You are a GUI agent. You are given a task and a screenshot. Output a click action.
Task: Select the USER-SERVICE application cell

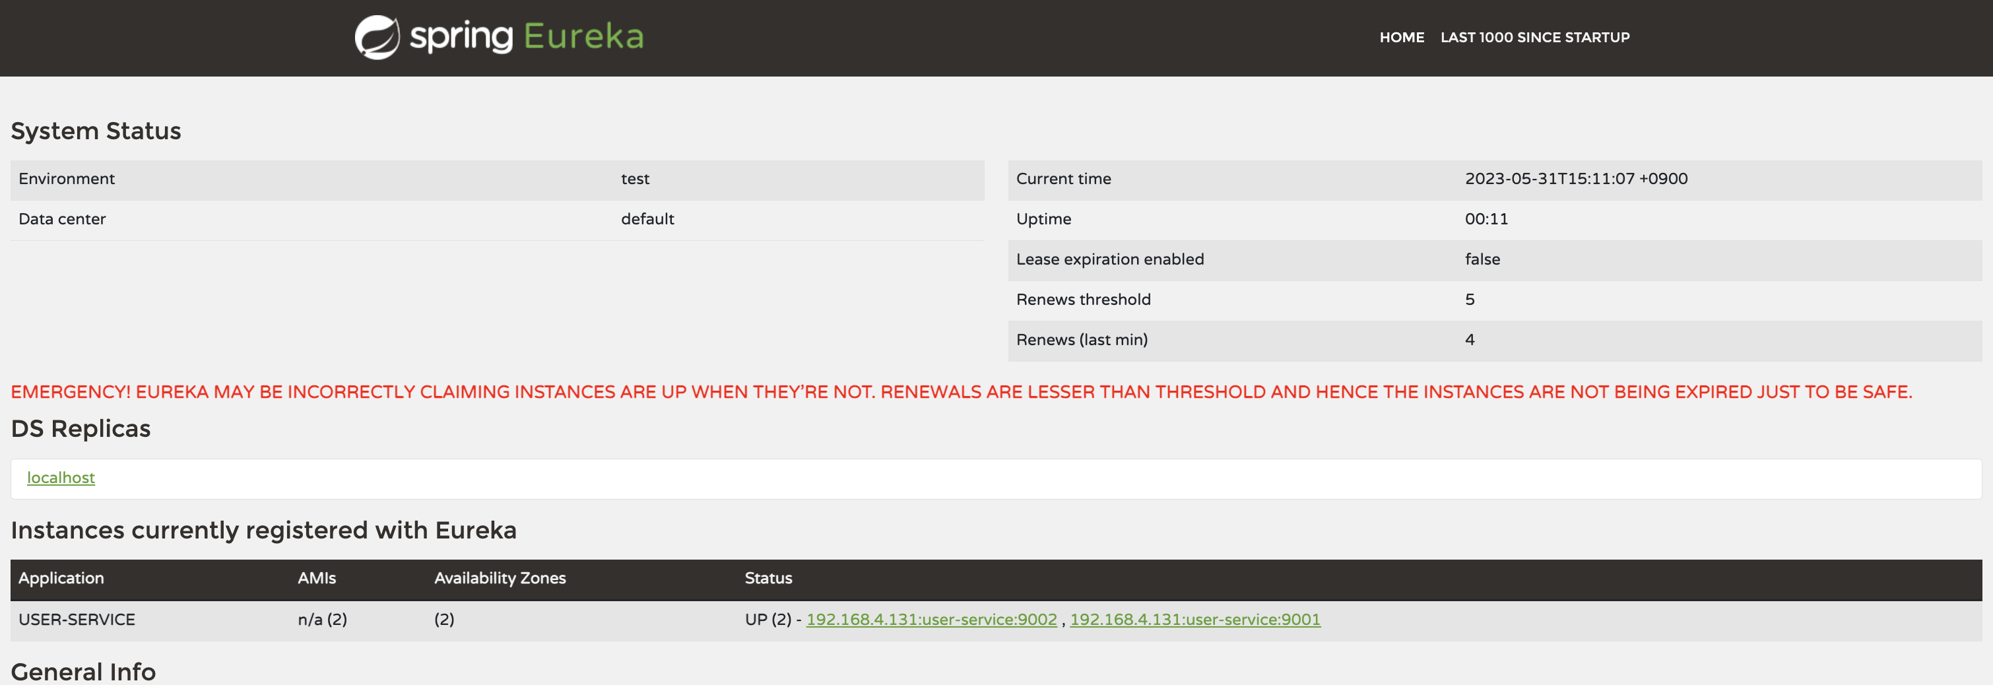77,619
